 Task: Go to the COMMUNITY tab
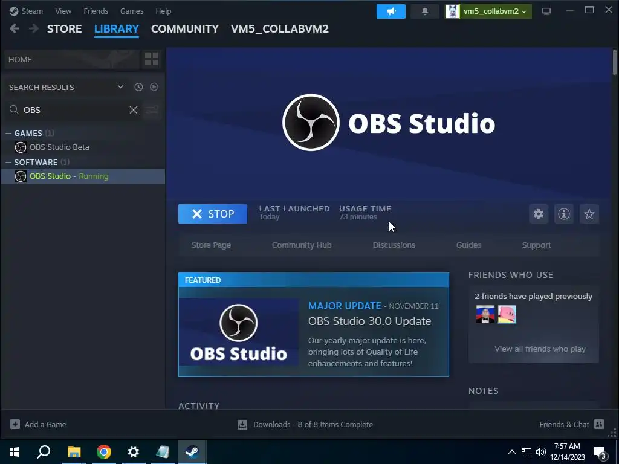coord(185,29)
